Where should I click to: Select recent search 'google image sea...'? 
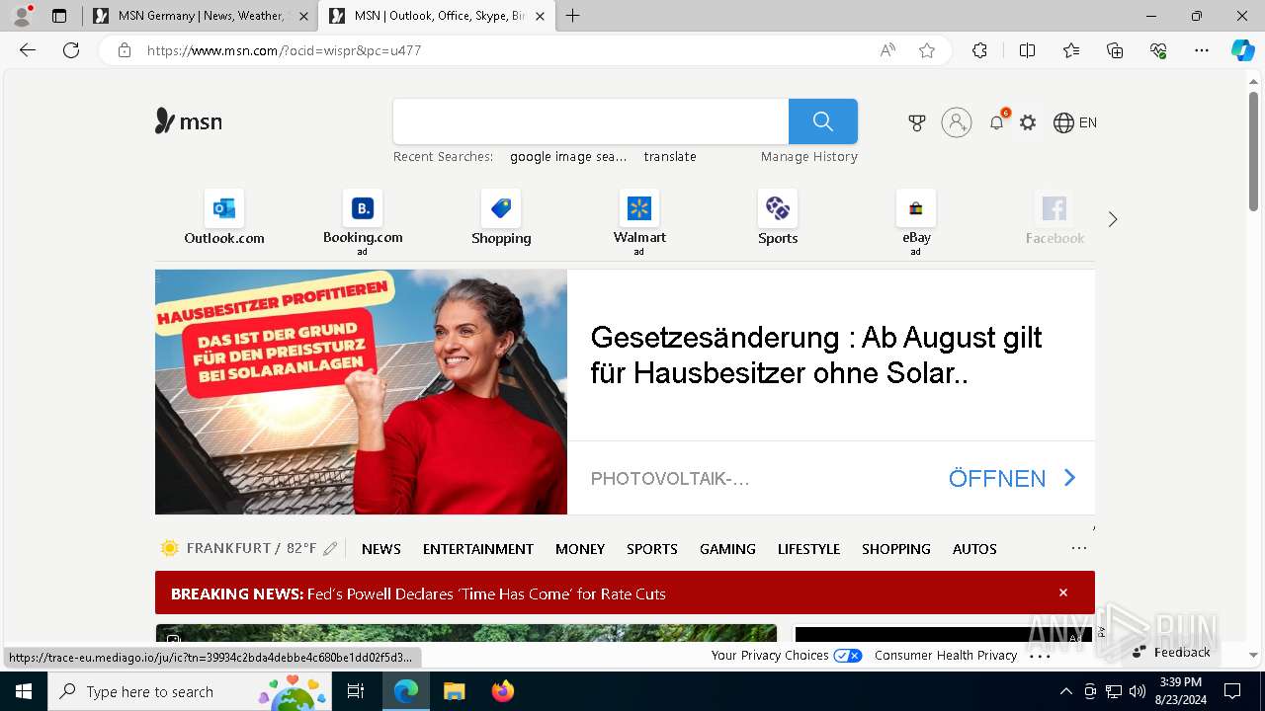click(x=568, y=156)
